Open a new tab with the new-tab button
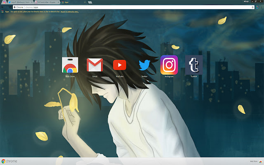Screen dimensions: 264x165 pos(90,2)
